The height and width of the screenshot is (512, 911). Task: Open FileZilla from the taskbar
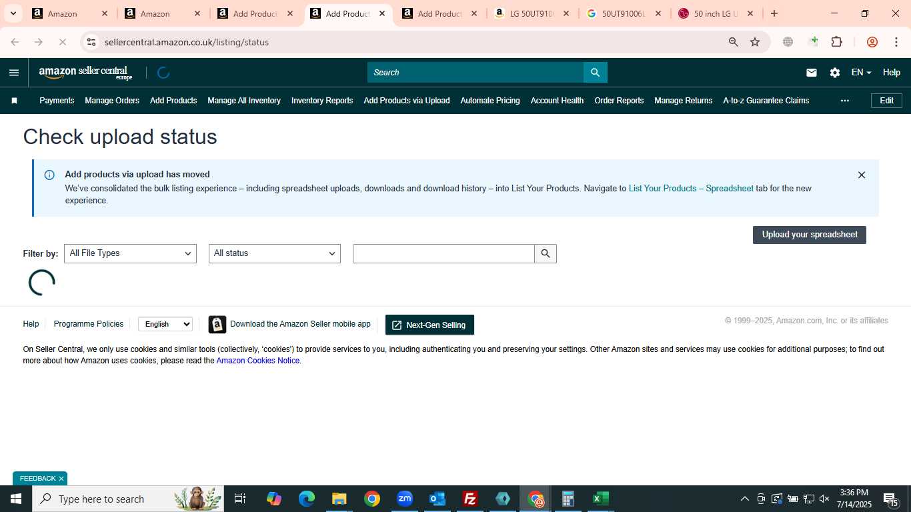click(470, 499)
